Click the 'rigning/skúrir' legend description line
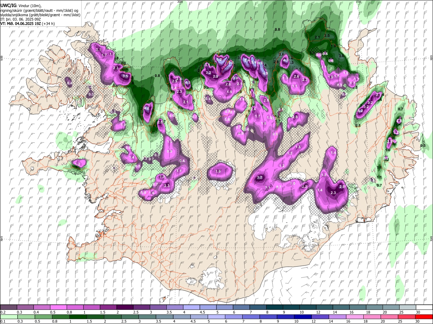This screenshot has width=433, height=324. [x=40, y=10]
